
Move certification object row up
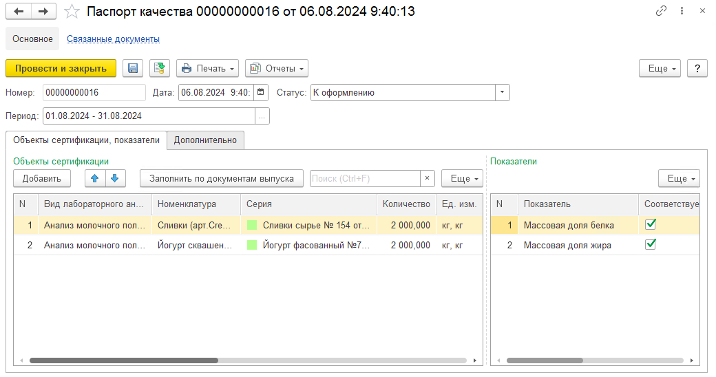[x=95, y=178]
